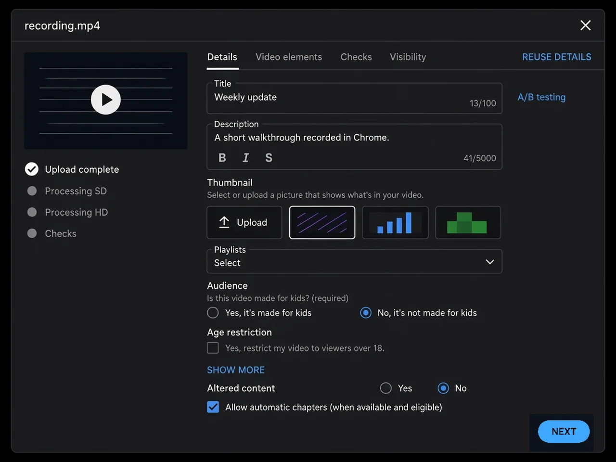Open the Visibility tab
This screenshot has width=616, height=462.
(408, 57)
